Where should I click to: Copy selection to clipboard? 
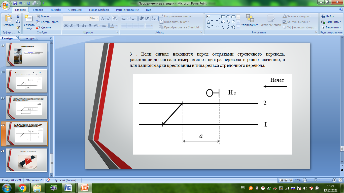click(18, 22)
